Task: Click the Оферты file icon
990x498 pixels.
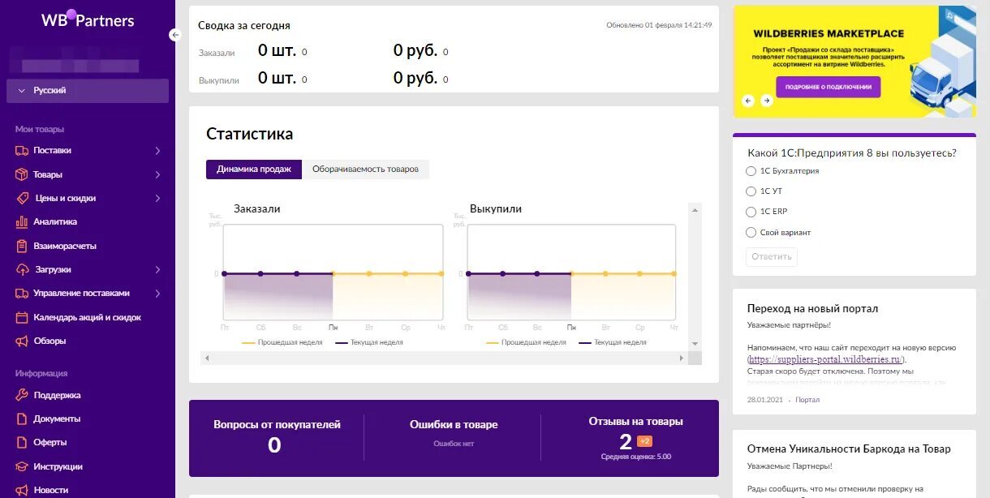Action: click(21, 442)
